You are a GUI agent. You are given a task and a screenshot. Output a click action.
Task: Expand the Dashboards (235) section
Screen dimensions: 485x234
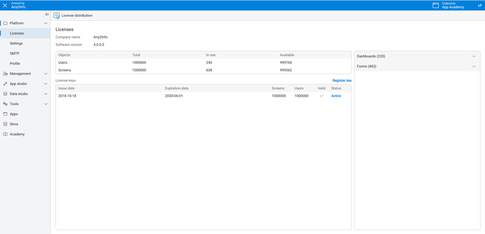[474, 56]
